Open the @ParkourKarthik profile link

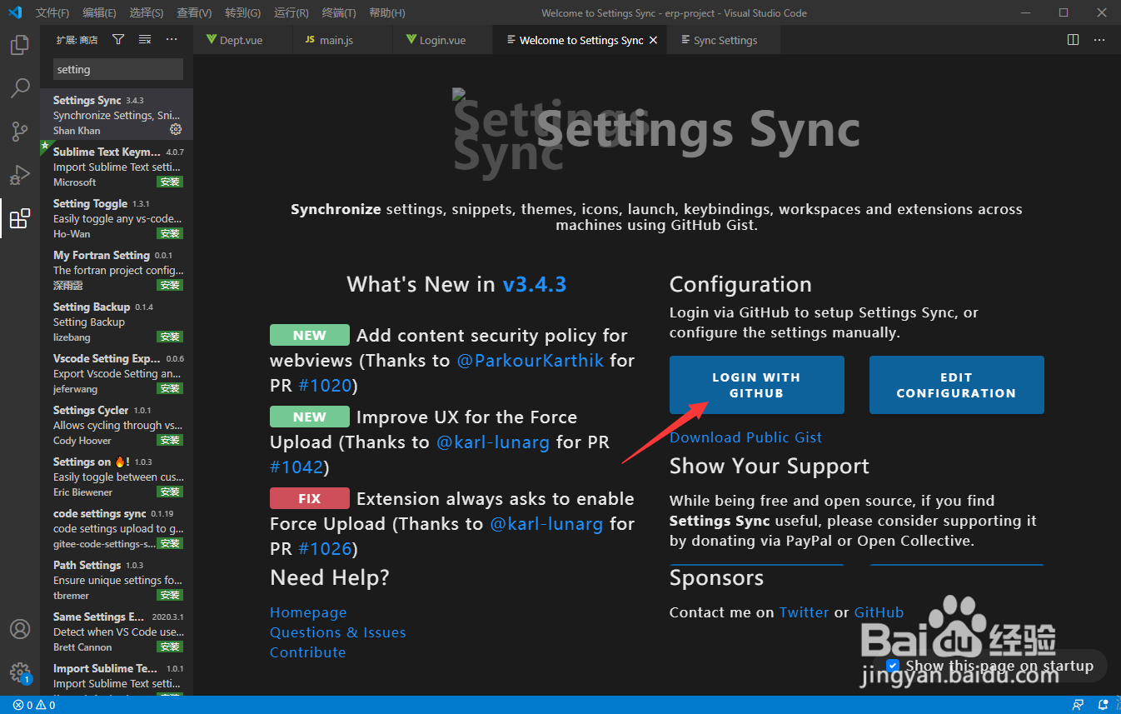pyautogui.click(x=531, y=361)
